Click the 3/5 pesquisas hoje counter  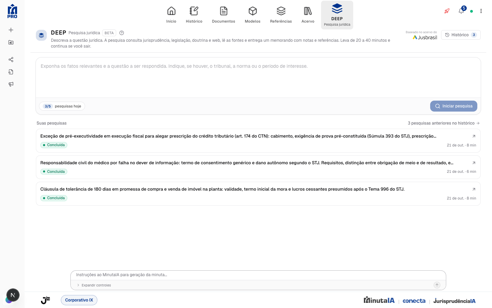(x=62, y=106)
